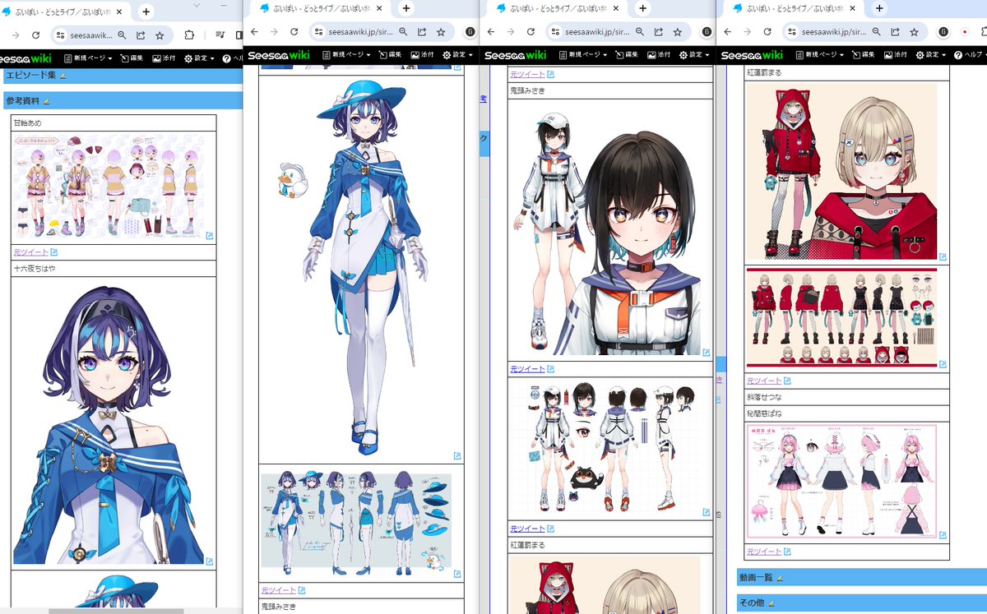
Task: Click the zoom magnifier in leftmost address bar
Action: click(122, 35)
